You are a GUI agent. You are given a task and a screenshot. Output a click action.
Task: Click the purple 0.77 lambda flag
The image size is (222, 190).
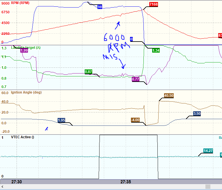136,79
